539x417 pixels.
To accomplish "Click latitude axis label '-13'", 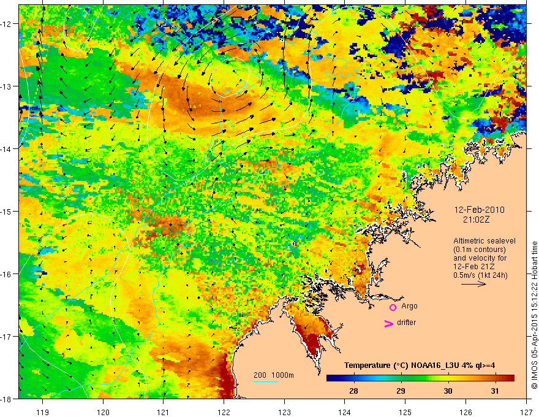I will click(x=6, y=86).
